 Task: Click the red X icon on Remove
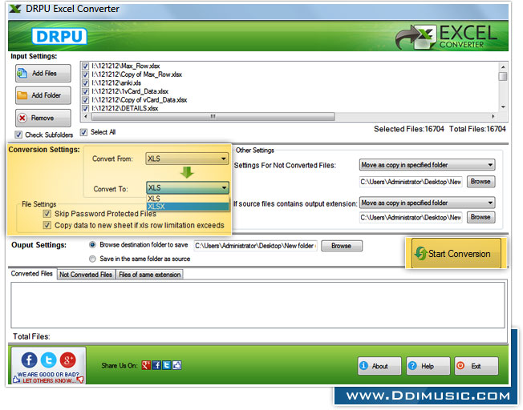pyautogui.click(x=22, y=118)
